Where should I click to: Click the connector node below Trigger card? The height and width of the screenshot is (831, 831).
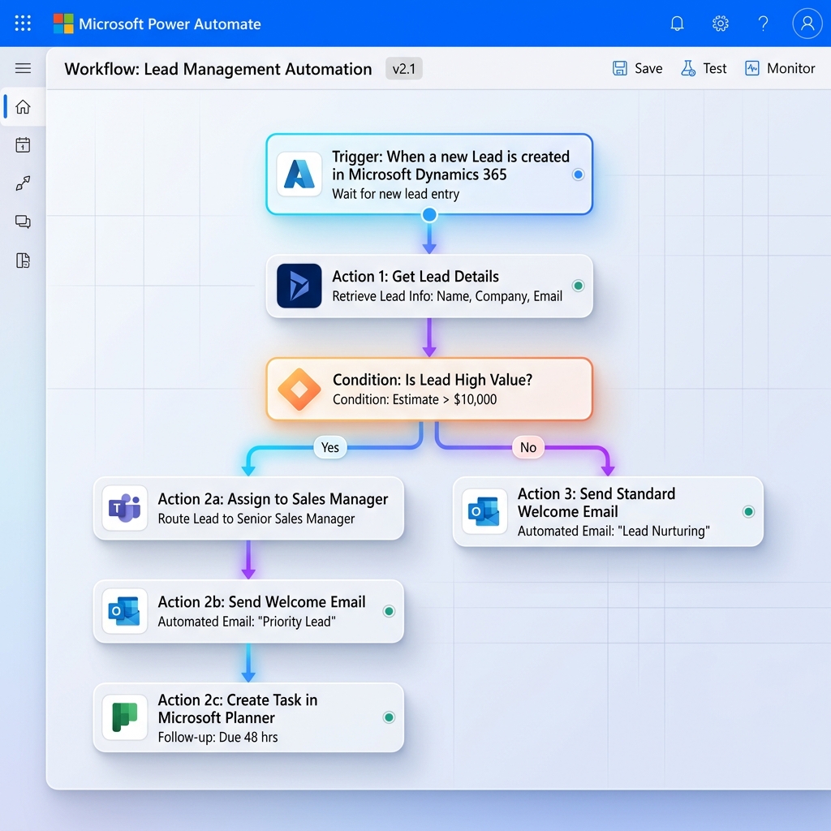429,214
